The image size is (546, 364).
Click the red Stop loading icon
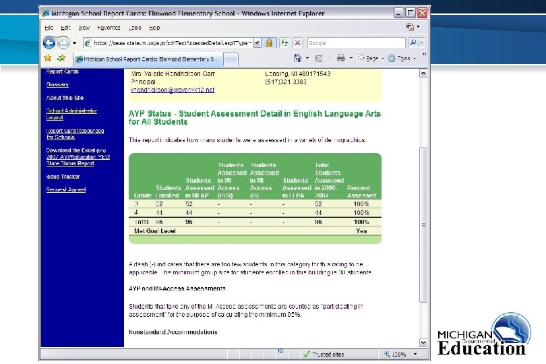297,43
